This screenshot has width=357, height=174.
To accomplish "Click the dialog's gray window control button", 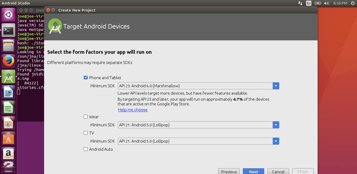I will 53,10.
